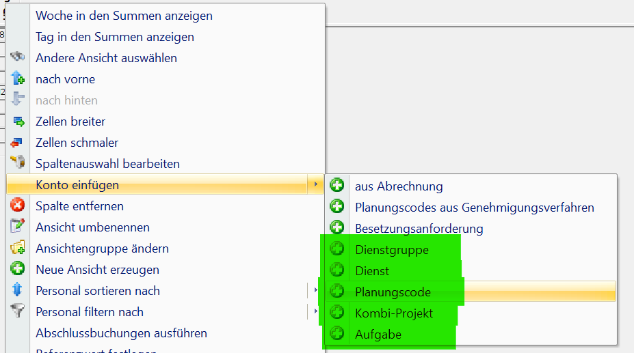This screenshot has height=353, width=634.
Task: Click Neue Ansicht erzeugen
Action: coord(97,269)
